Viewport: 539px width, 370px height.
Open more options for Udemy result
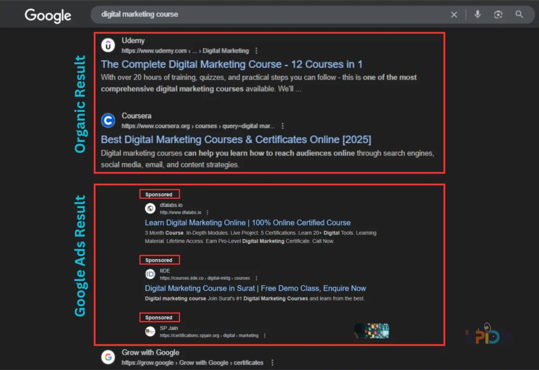[256, 51]
